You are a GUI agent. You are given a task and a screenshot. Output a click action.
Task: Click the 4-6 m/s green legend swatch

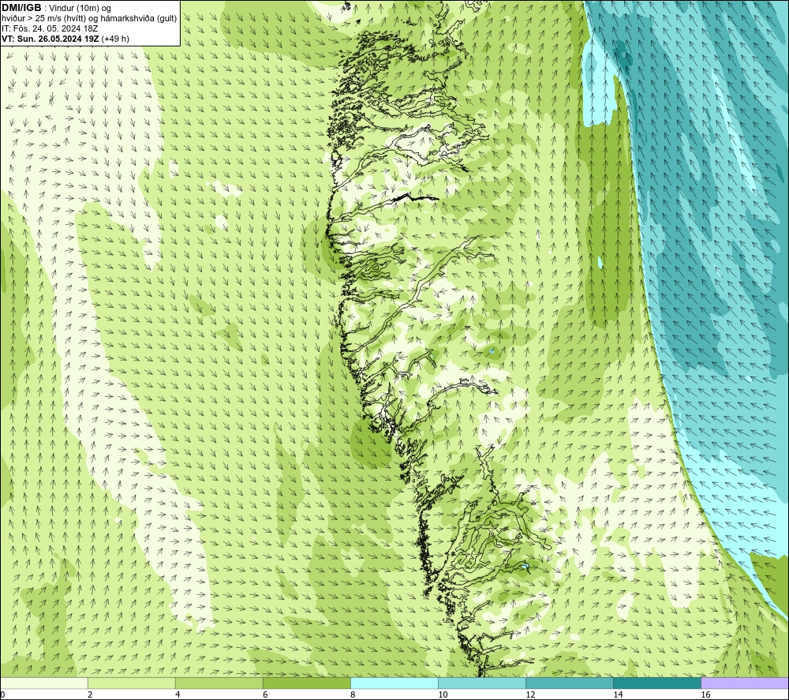tap(219, 683)
